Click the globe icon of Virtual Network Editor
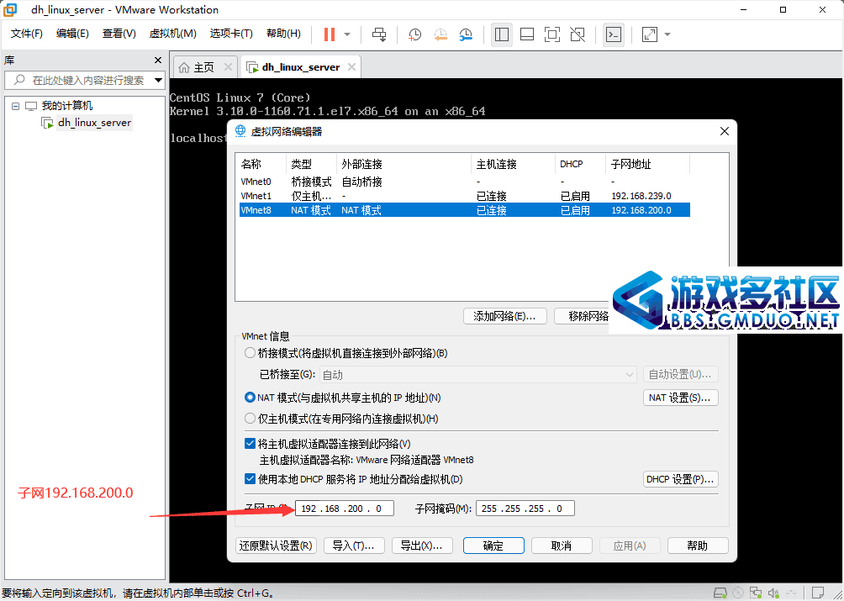This screenshot has height=601, width=844. pos(240,131)
